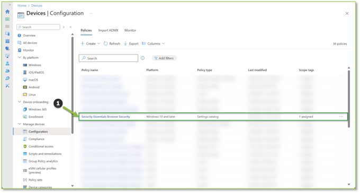Switch to the Monitor tab
The image size is (360, 193).
130,30
